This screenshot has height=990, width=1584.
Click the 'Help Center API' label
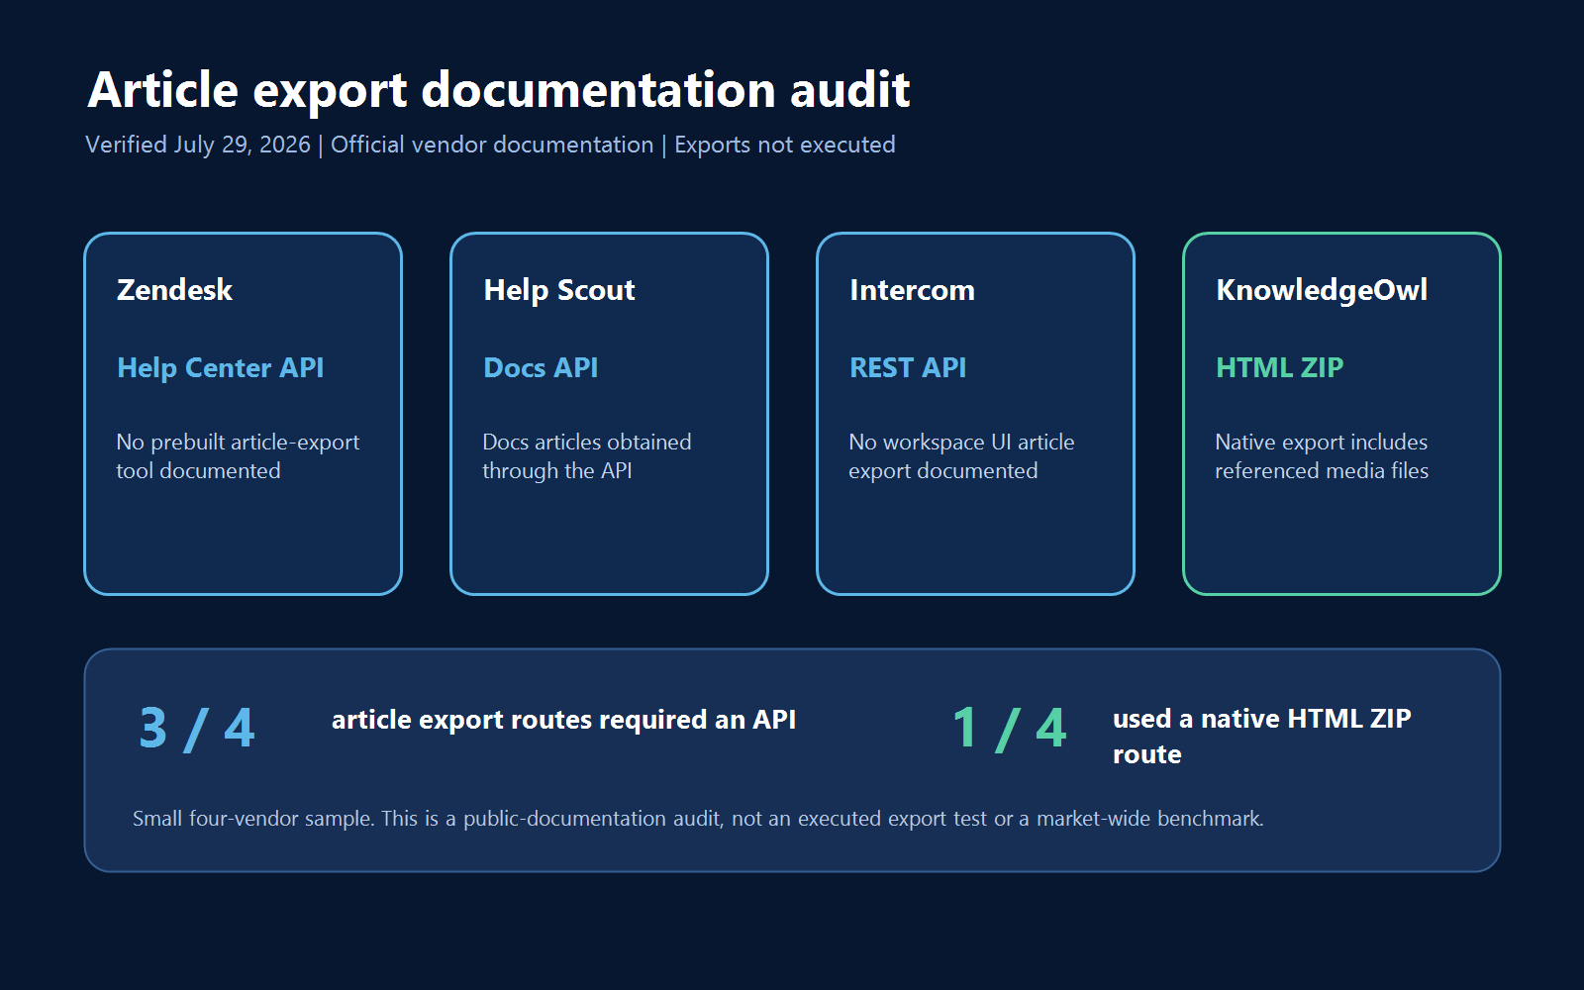tap(221, 367)
